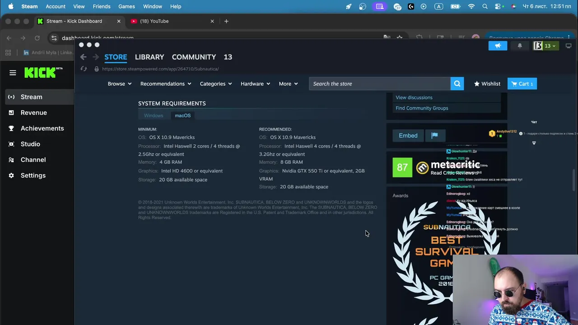This screenshot has height=325, width=578.
Task: Switch to the Windows requirements tab
Action: (x=154, y=116)
